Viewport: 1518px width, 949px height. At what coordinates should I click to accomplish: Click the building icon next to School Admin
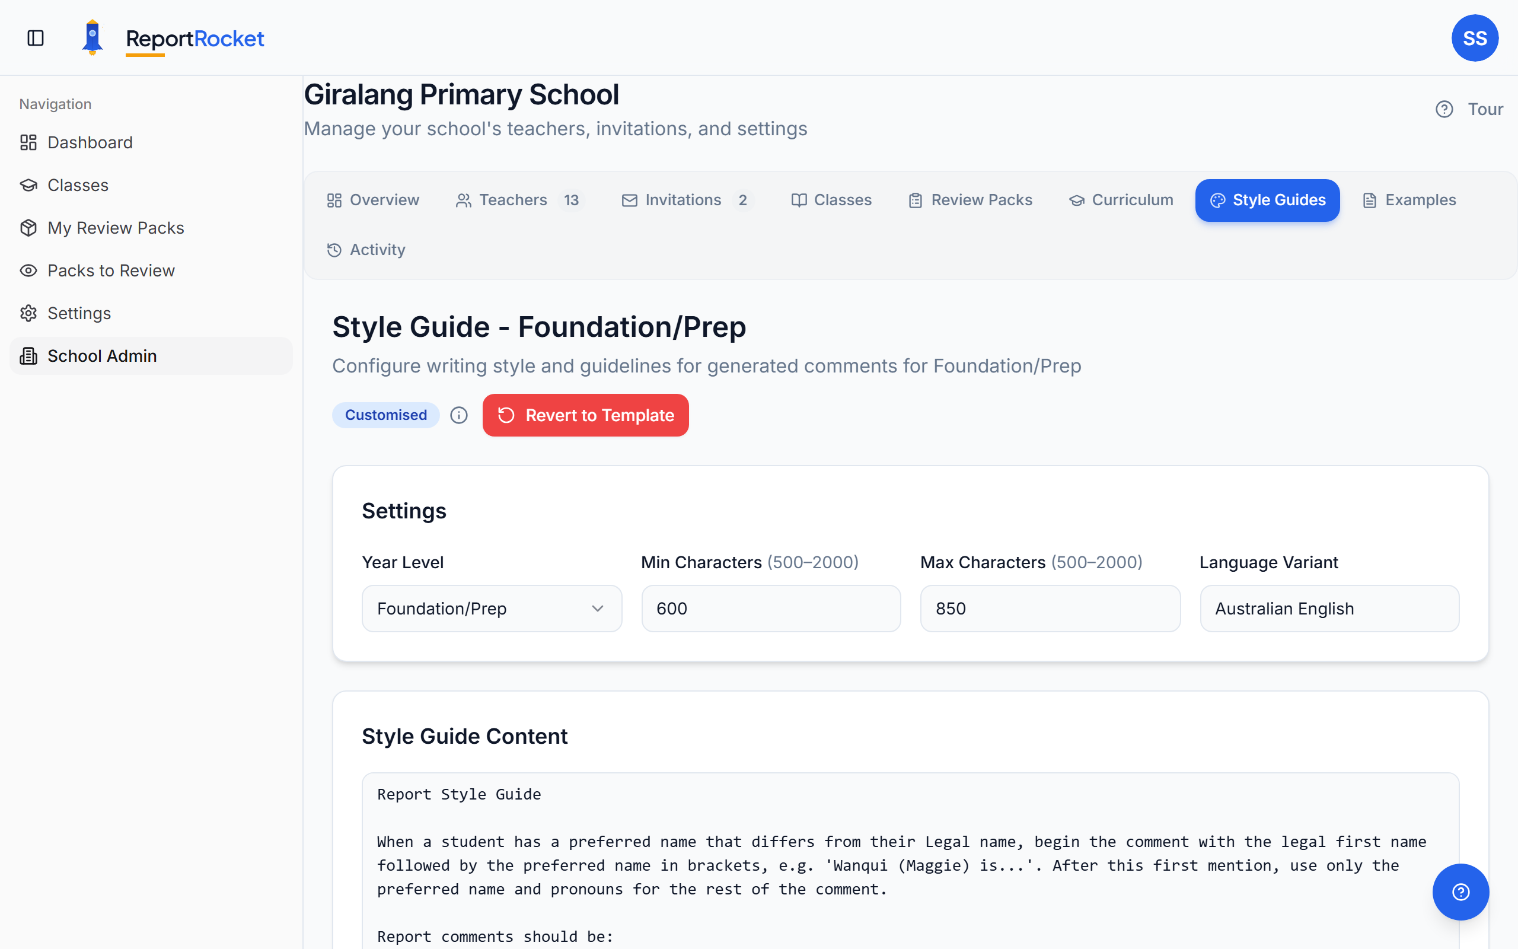tap(28, 356)
